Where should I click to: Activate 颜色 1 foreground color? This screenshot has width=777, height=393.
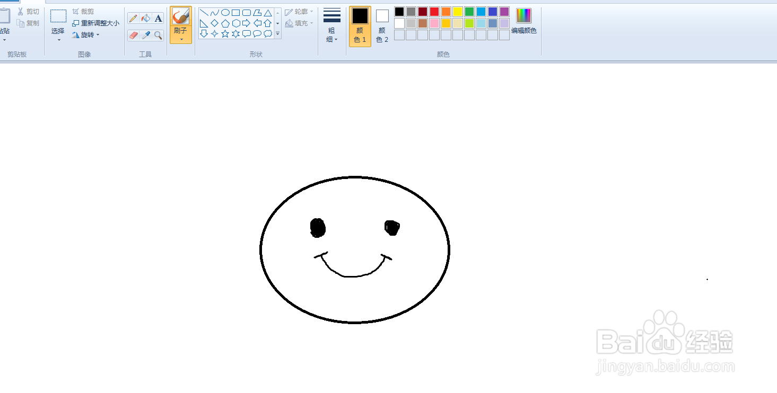click(x=360, y=26)
